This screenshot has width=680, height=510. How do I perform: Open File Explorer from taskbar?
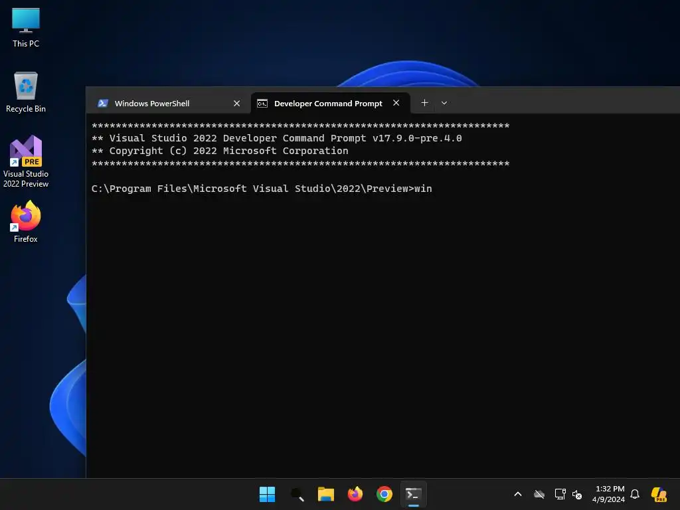pyautogui.click(x=325, y=494)
